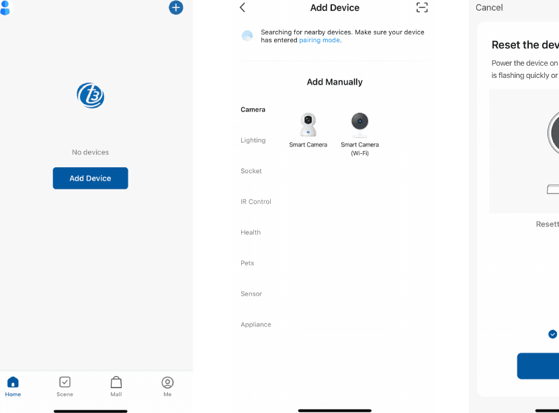Click the blue Add Device button
The width and height of the screenshot is (559, 413).
pyautogui.click(x=91, y=178)
